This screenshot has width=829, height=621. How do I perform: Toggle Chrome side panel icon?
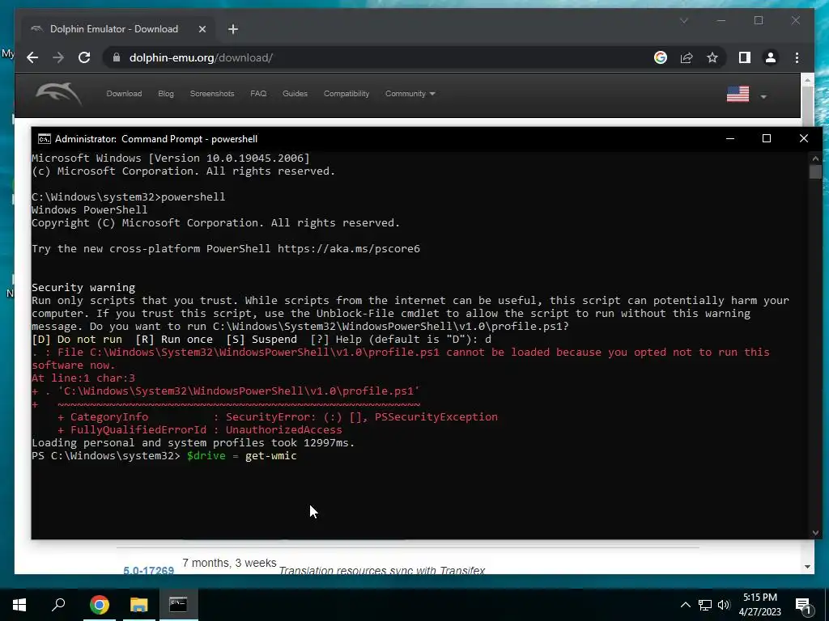(745, 57)
